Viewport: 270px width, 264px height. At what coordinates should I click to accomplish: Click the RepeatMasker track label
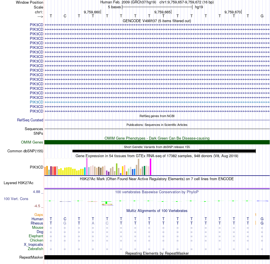click(31, 257)
